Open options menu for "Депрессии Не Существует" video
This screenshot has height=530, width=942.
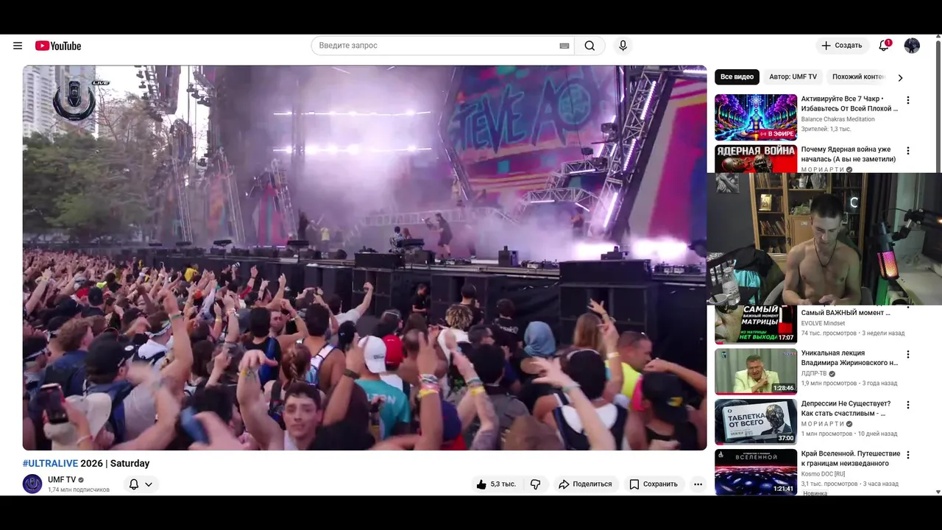[x=907, y=405]
